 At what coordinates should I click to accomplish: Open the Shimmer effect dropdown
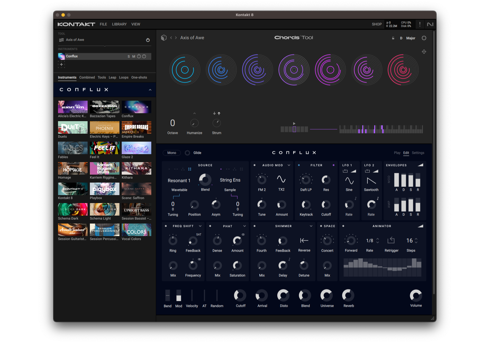pos(311,226)
